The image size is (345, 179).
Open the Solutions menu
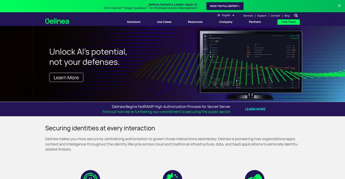pos(134,22)
